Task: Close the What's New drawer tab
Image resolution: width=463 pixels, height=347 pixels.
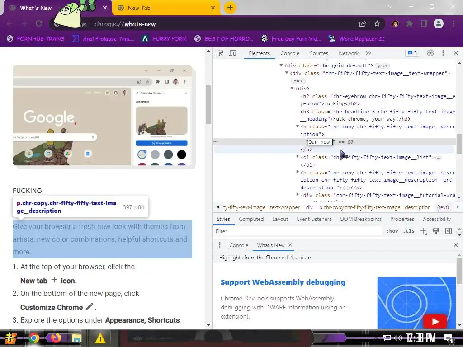Action: [x=290, y=245]
